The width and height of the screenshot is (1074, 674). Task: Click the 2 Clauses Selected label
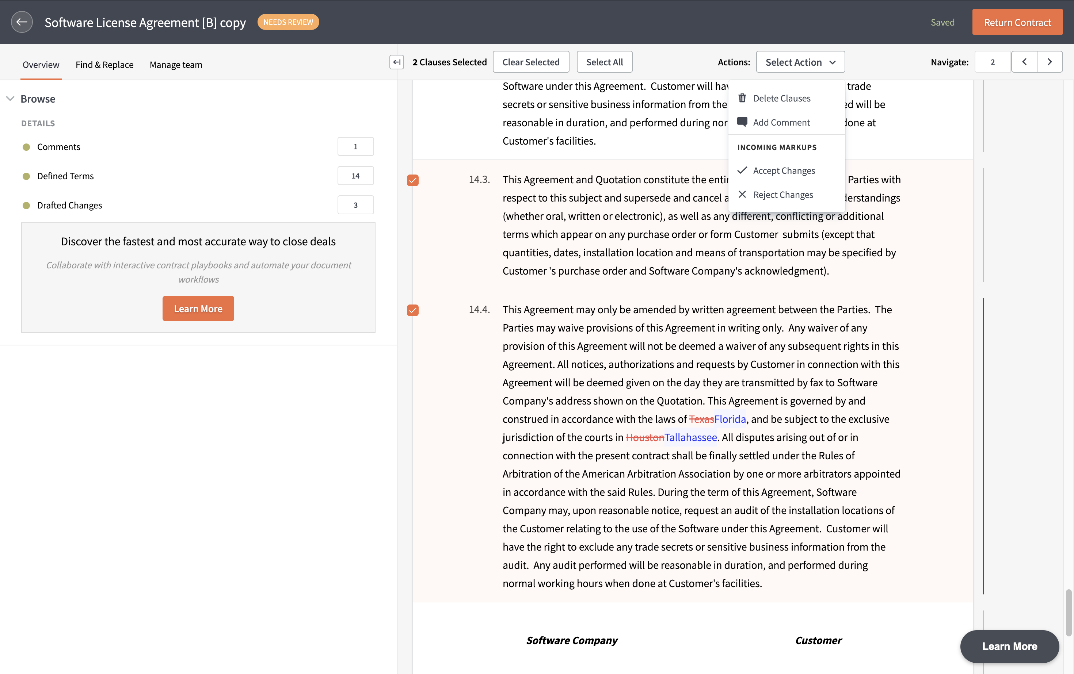[450, 62]
